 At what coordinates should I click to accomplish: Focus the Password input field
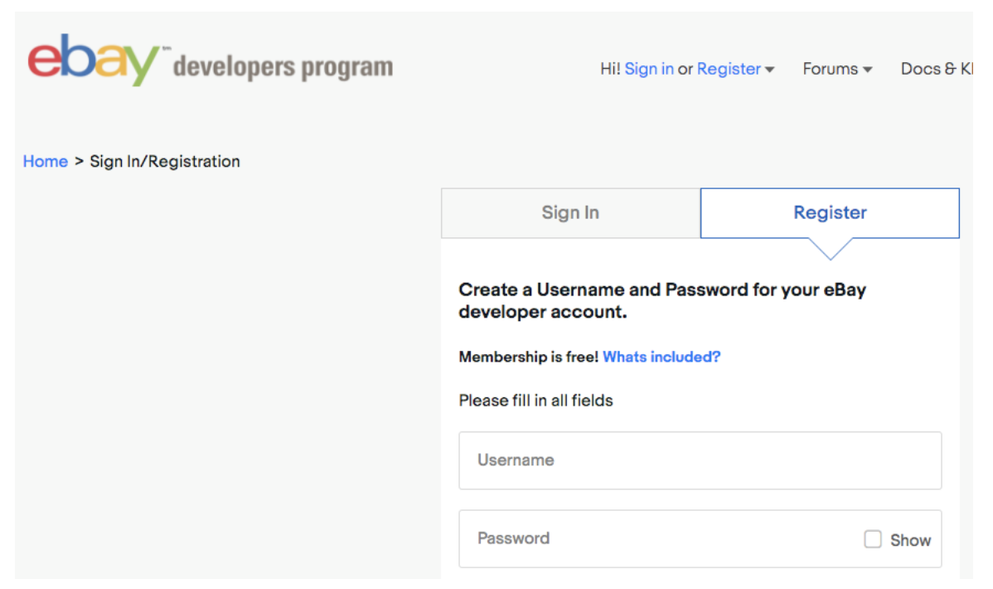click(x=655, y=538)
